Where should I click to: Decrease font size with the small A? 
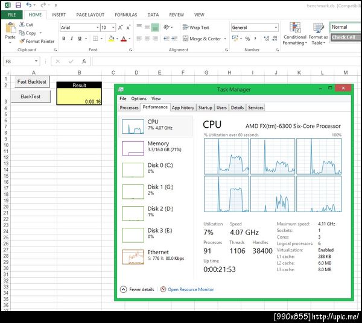click(129, 28)
